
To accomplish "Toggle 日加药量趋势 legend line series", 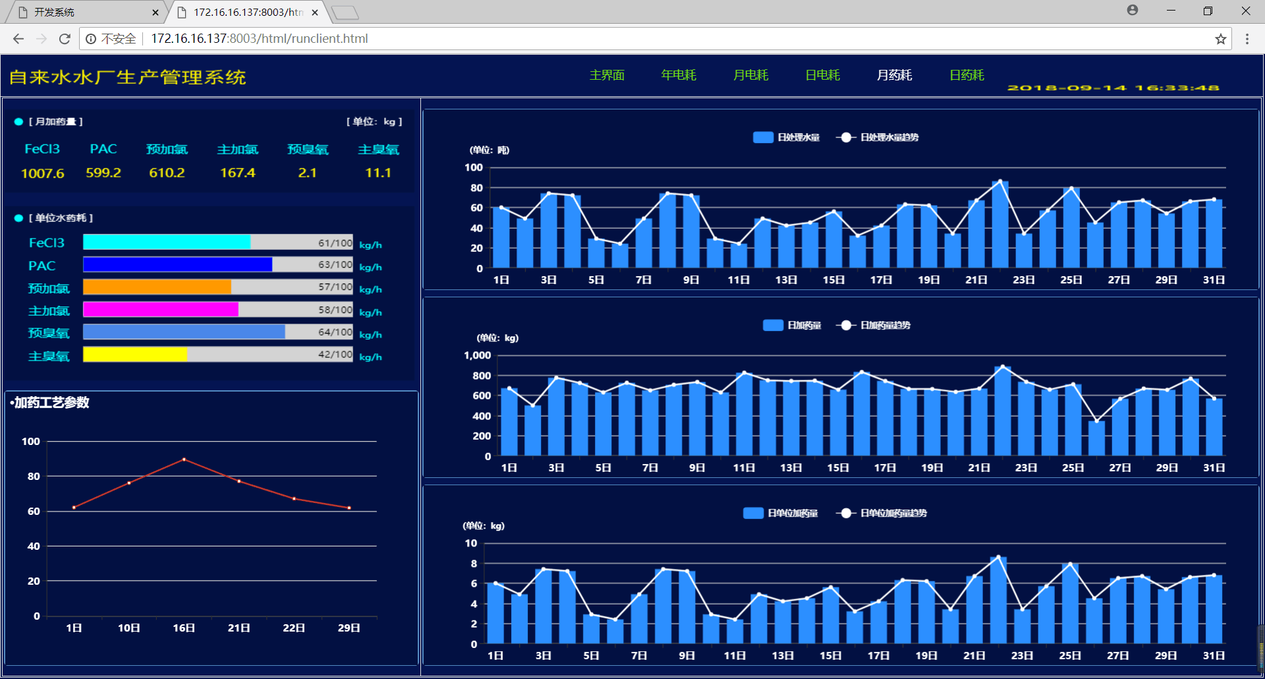I will pyautogui.click(x=874, y=325).
